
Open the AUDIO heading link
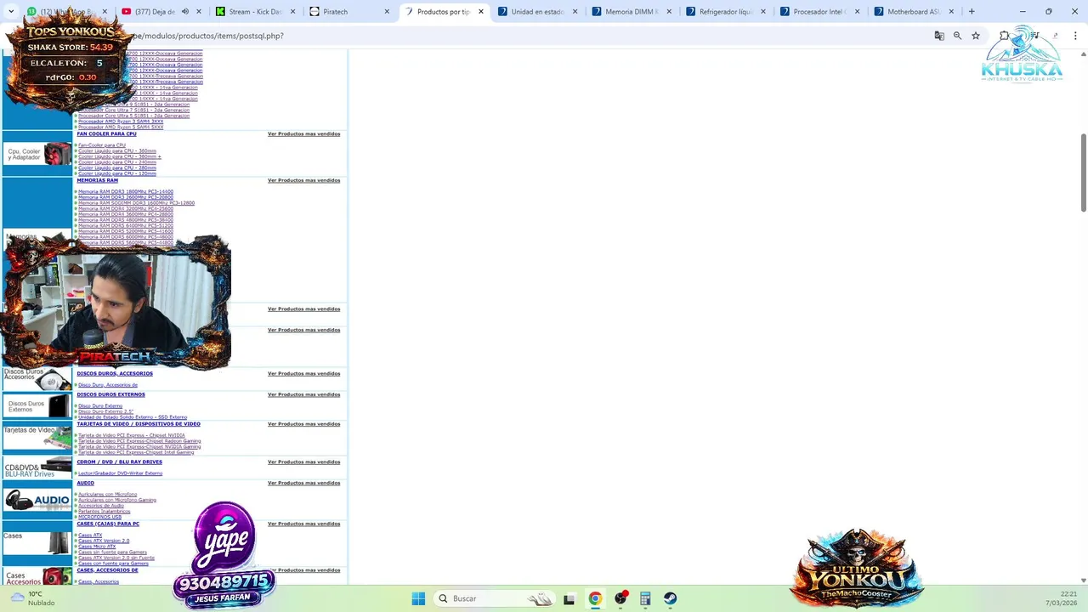85,483
